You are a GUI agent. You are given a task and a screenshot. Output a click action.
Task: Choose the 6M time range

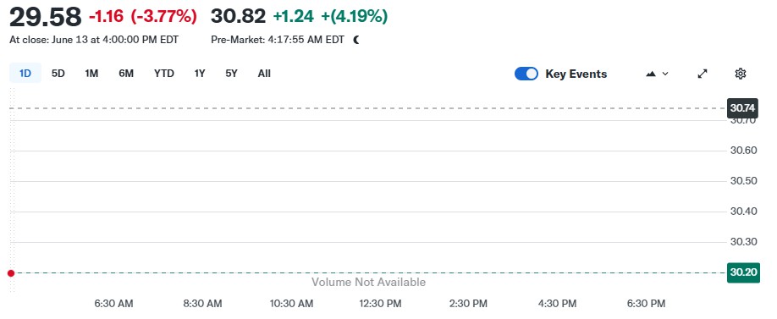(126, 74)
